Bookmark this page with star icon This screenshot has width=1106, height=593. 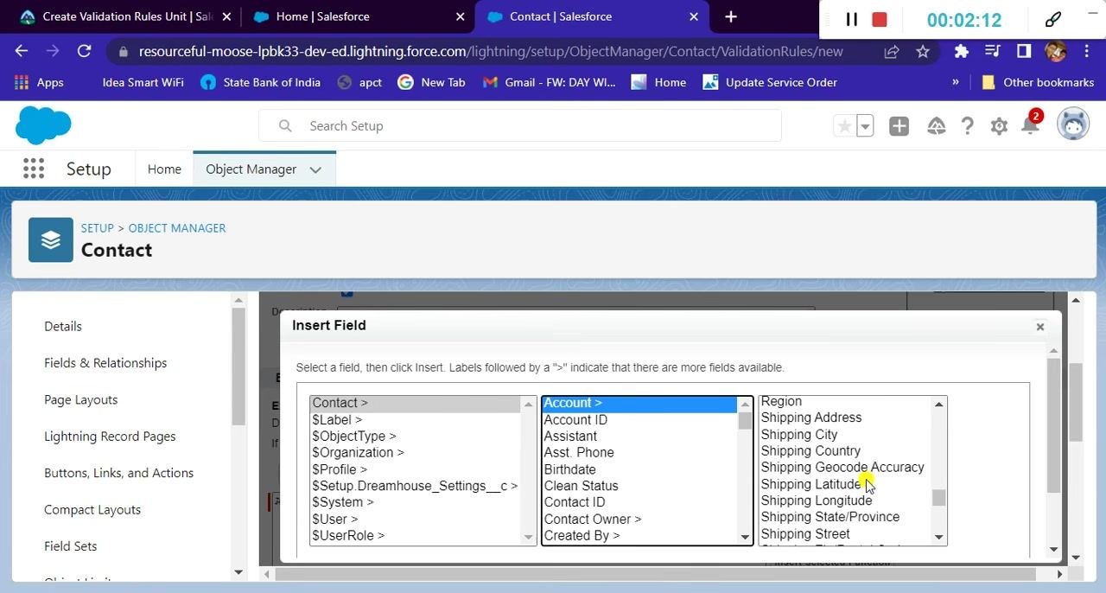[x=923, y=51]
